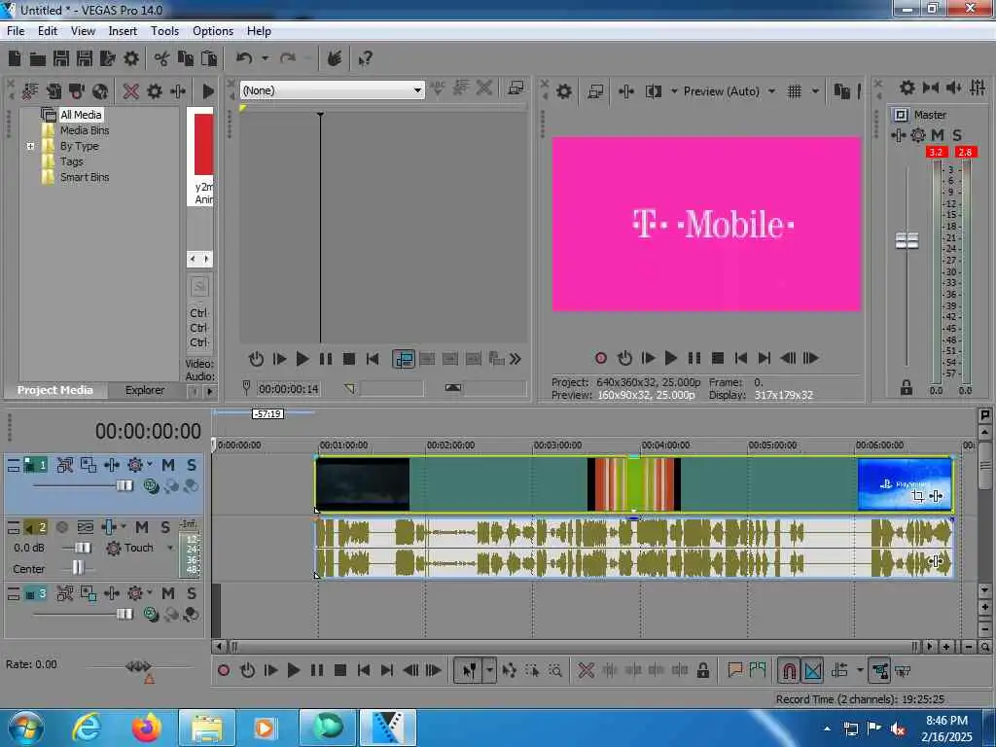Click Split Screen View icon in preview
The height and width of the screenshot is (747, 996).
coord(653,91)
